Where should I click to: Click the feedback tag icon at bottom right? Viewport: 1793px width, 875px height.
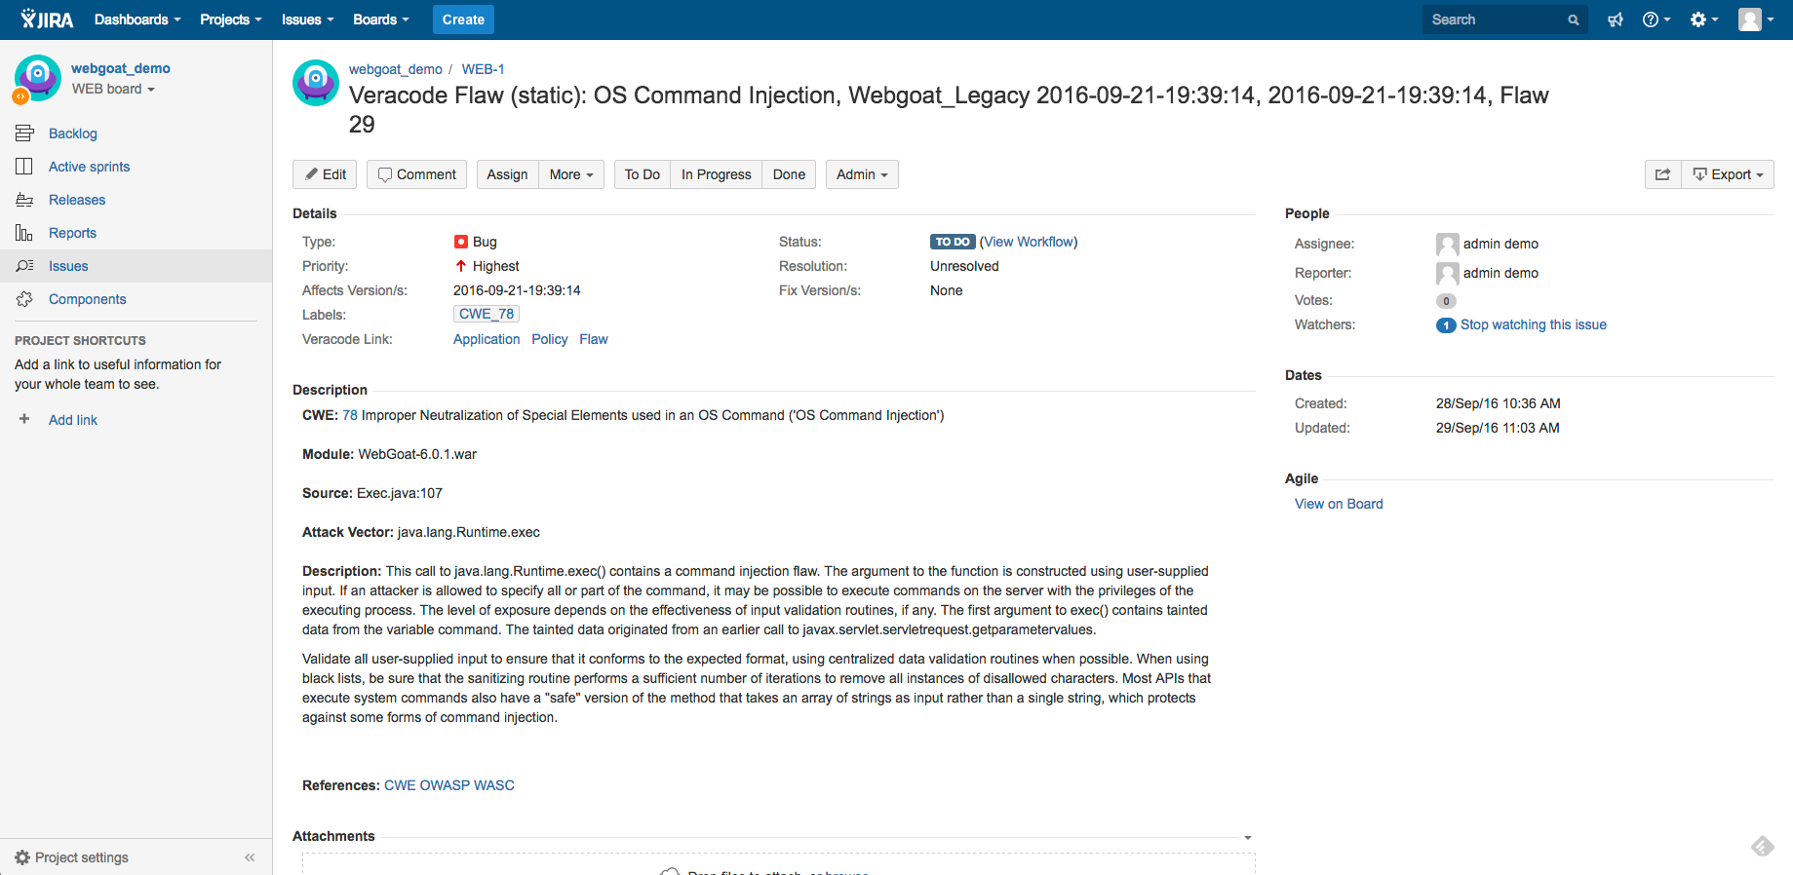click(x=1762, y=846)
